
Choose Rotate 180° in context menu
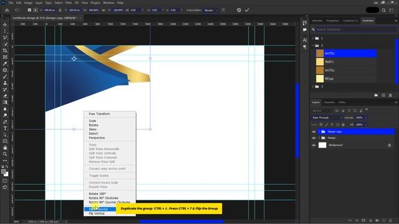(x=110, y=194)
